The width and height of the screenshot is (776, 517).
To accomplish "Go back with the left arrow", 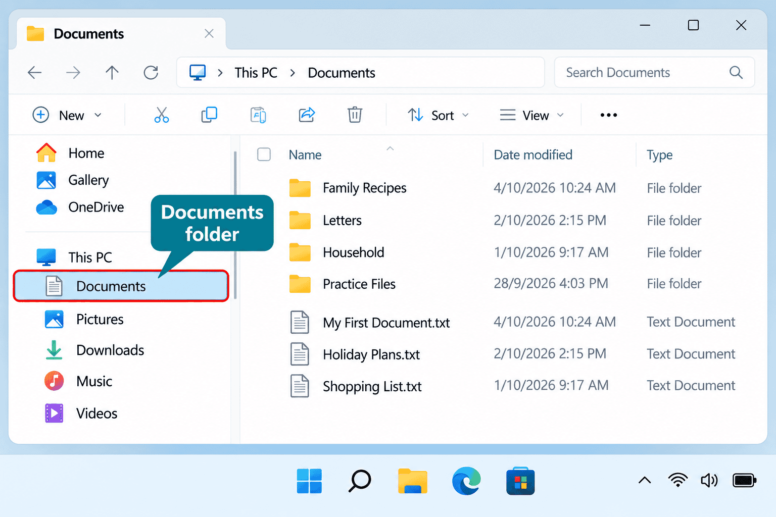I will click(34, 73).
